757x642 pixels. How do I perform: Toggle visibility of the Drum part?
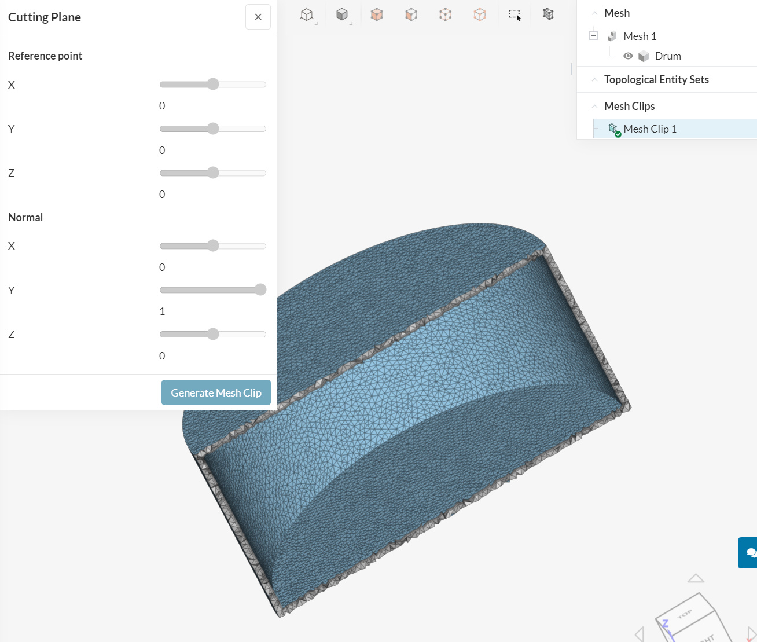pyautogui.click(x=628, y=56)
